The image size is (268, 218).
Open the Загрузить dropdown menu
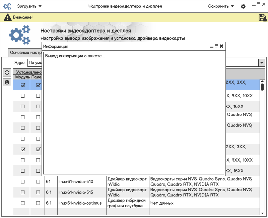pyautogui.click(x=29, y=6)
